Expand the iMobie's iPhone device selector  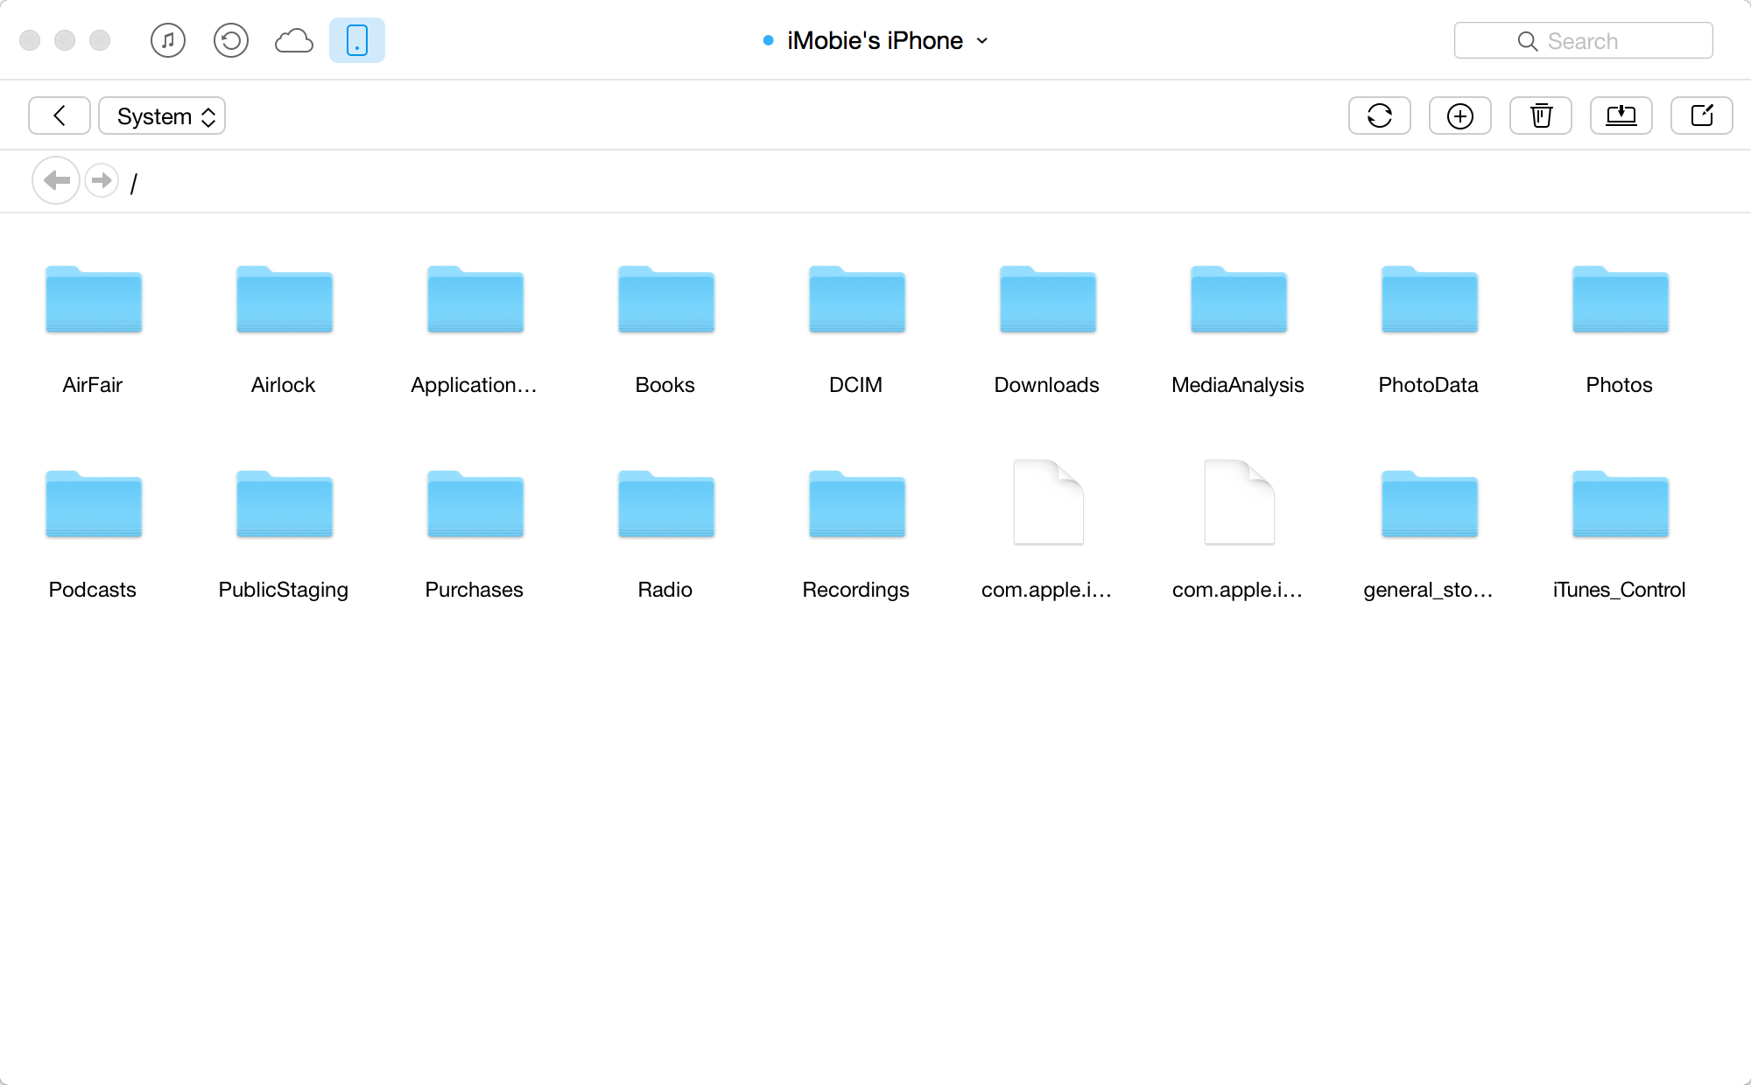pos(875,40)
